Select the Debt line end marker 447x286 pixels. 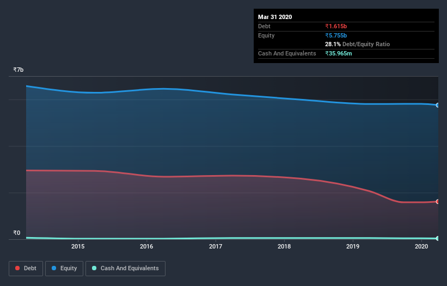click(438, 202)
